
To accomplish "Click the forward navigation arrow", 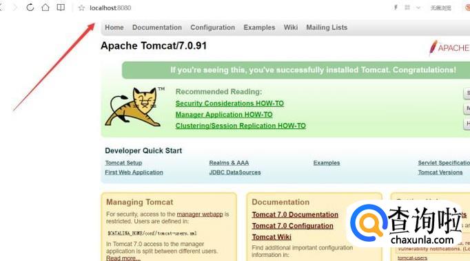I will click(x=14, y=8).
